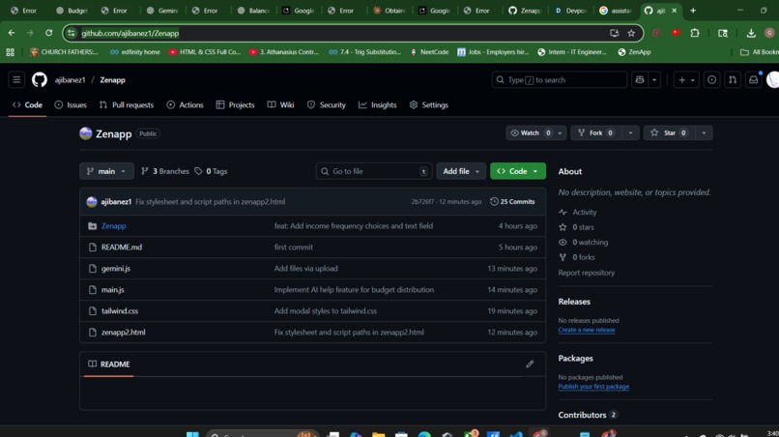Open pull requests icon in the header
The width and height of the screenshot is (779, 437).
pos(733,79)
